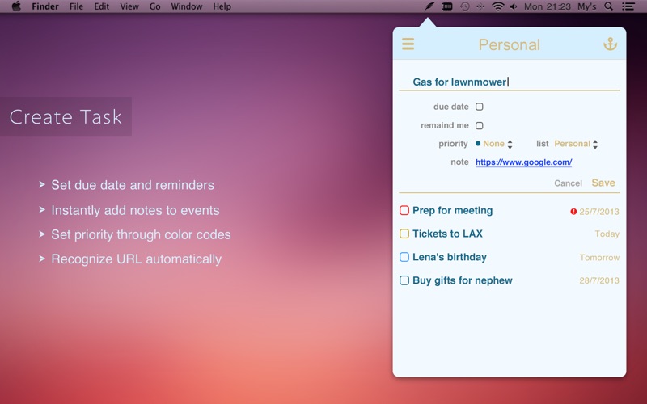Image resolution: width=647 pixels, height=404 pixels.
Task: Check off Prep for meeting task
Action: click(404, 211)
